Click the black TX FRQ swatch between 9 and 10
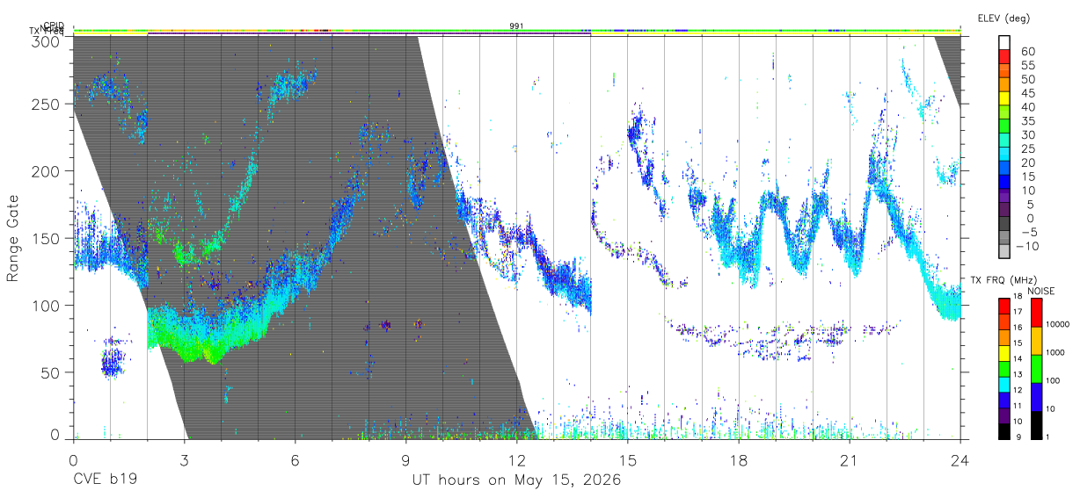1080x498 pixels. pyautogui.click(x=1004, y=430)
